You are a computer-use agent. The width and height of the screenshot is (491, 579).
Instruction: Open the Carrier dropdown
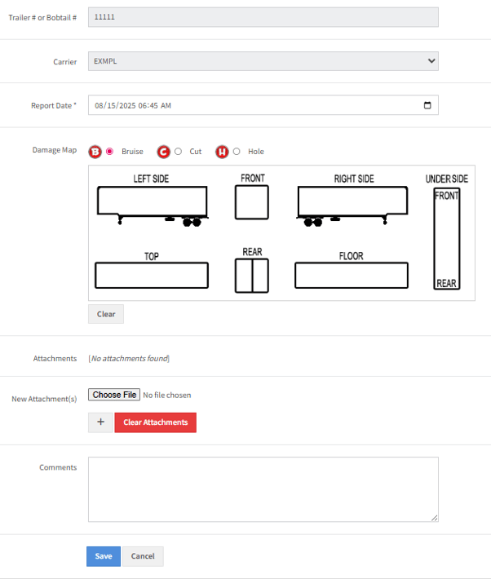(x=263, y=61)
